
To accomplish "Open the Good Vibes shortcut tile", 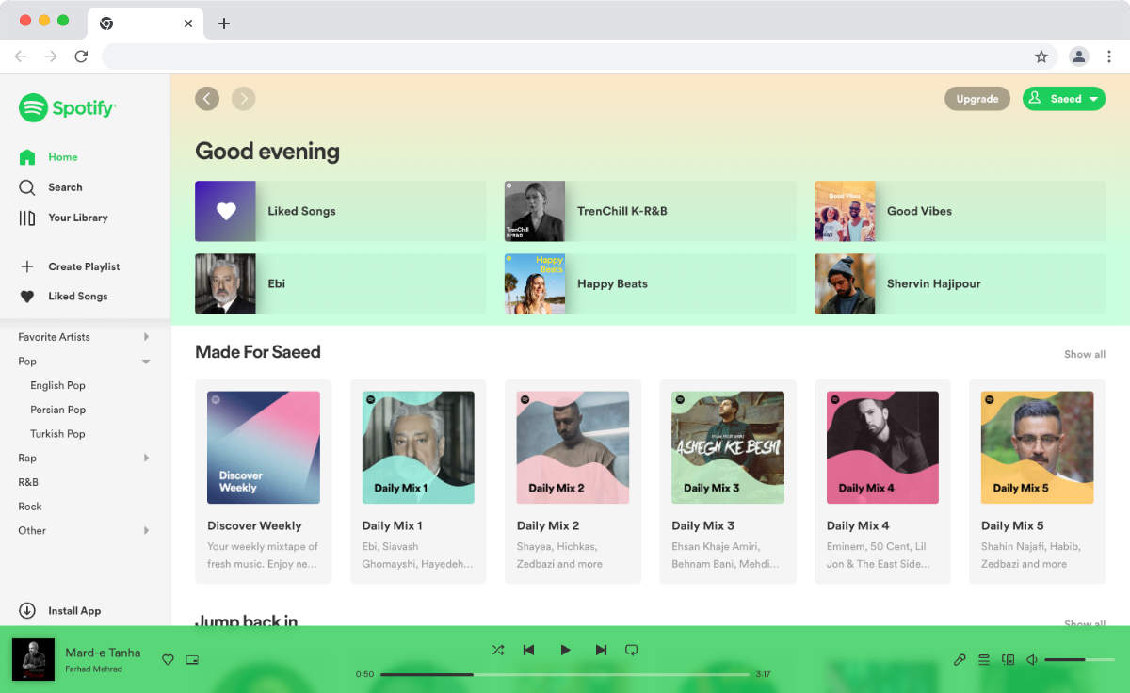I will pos(960,211).
